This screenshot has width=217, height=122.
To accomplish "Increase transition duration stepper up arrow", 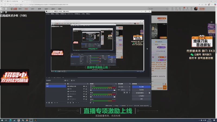I will (x=130, y=89).
